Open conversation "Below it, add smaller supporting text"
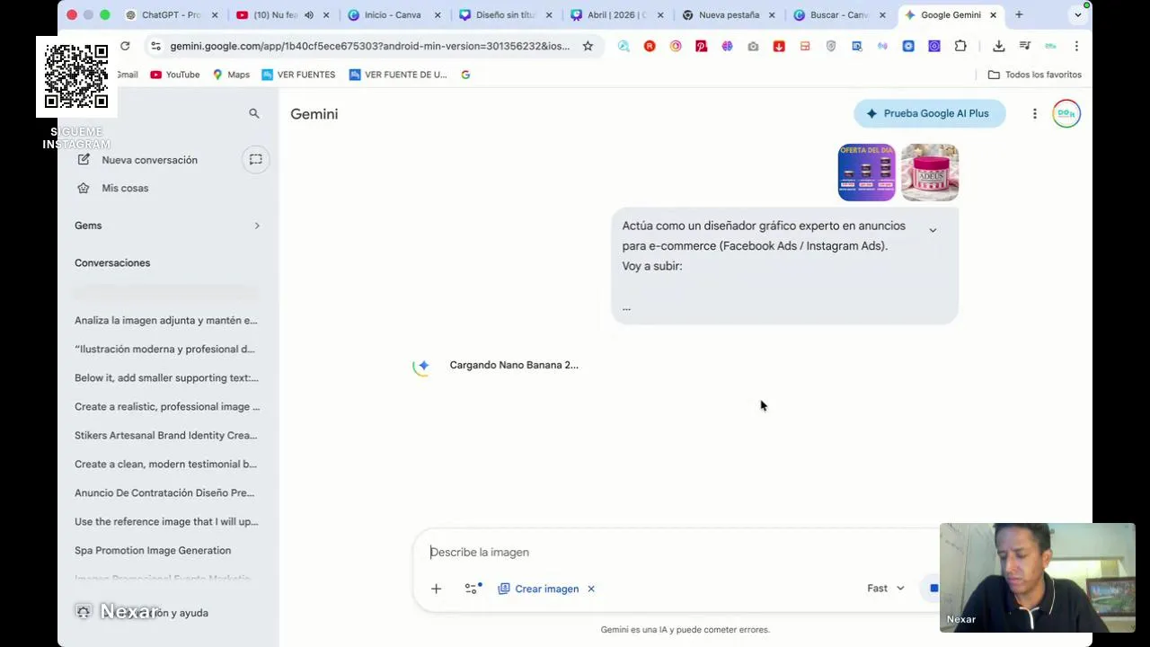This screenshot has width=1150, height=647. point(166,377)
